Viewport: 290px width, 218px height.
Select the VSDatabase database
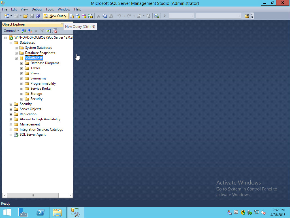(x=34, y=58)
